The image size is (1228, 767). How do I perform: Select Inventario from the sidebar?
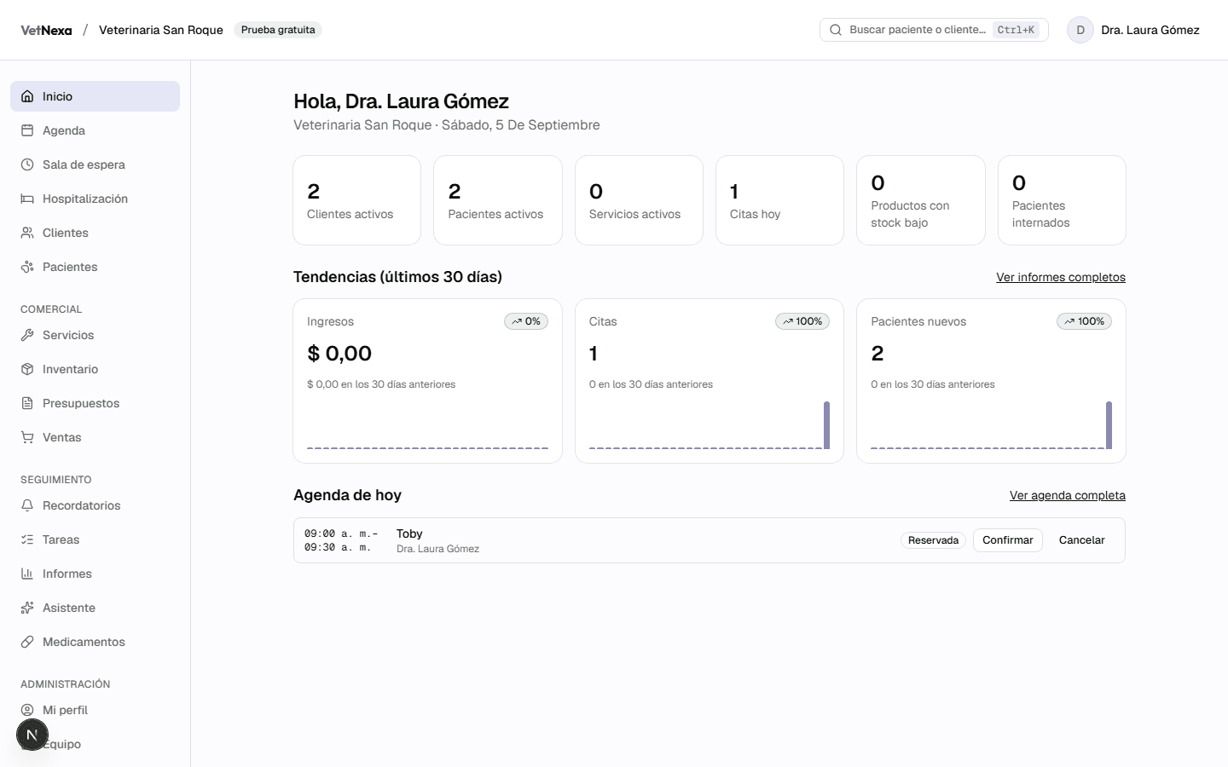[95, 369]
